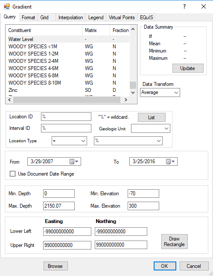Screen dimensions: 213x276
Task: Click the List button
Action: pos(152,117)
